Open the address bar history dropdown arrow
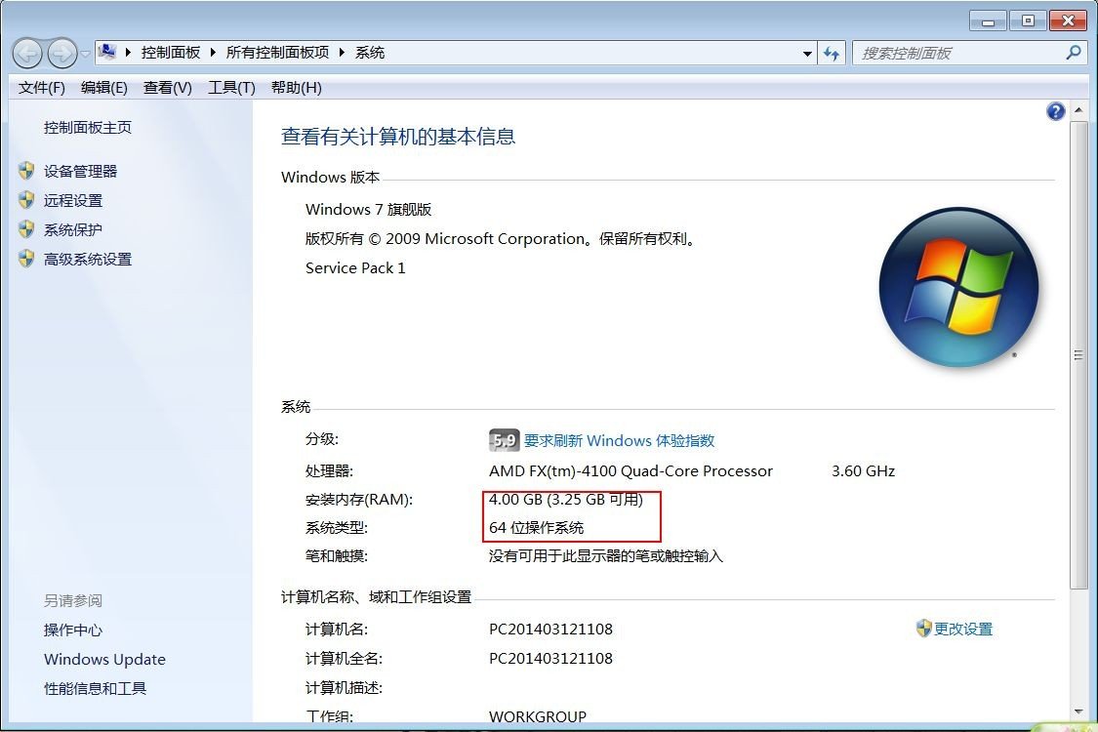 tap(807, 54)
